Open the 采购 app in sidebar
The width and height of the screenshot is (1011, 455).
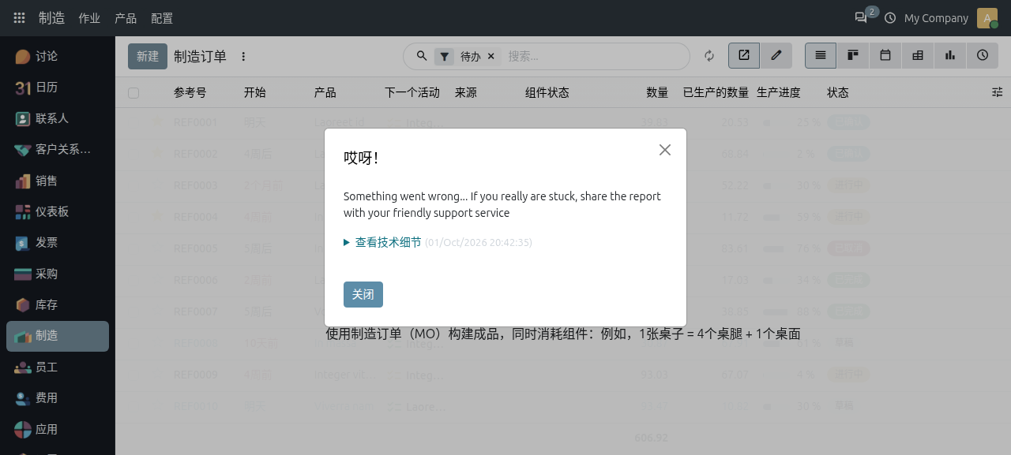(58, 274)
